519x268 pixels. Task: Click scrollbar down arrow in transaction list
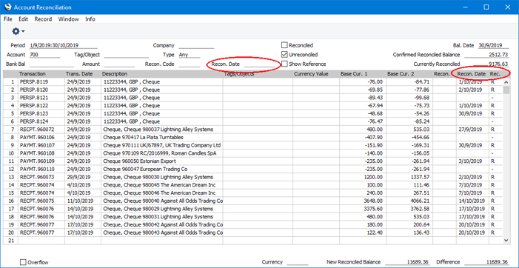pyautogui.click(x=506, y=241)
